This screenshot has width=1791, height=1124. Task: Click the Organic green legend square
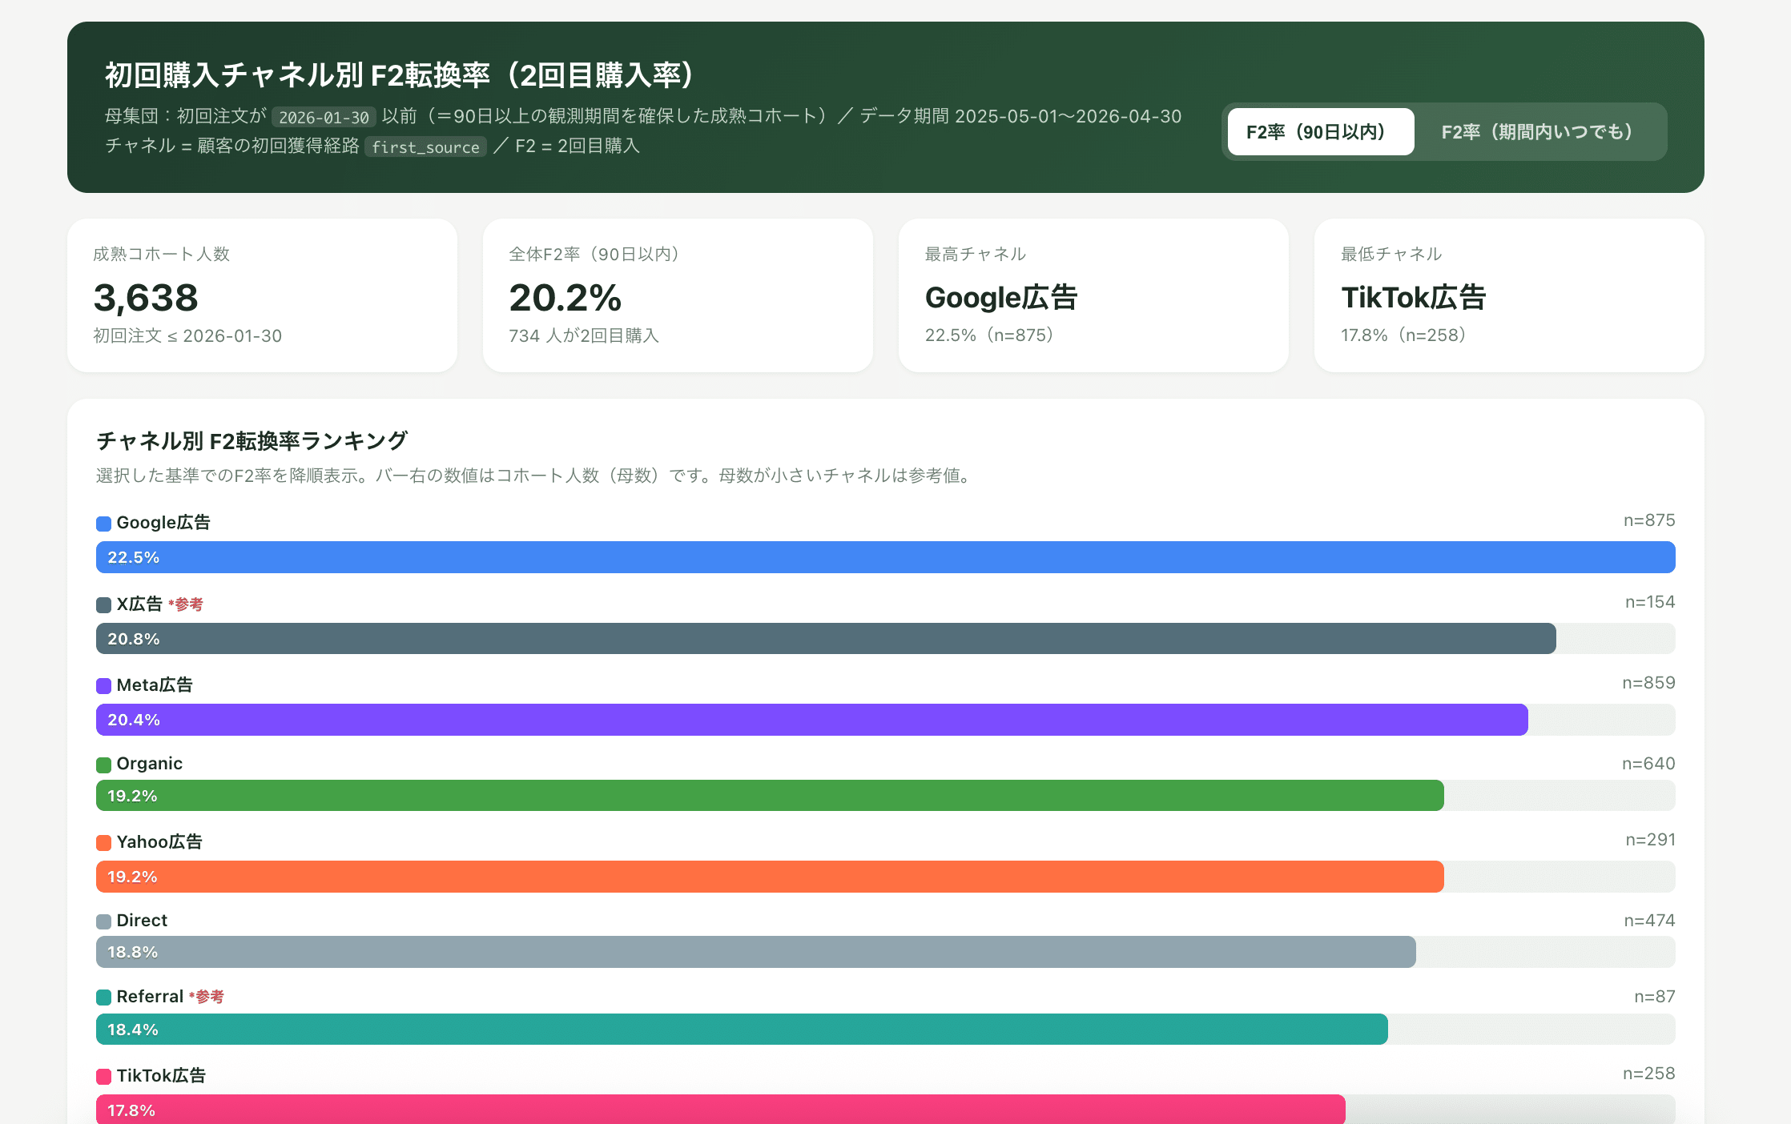point(103,765)
